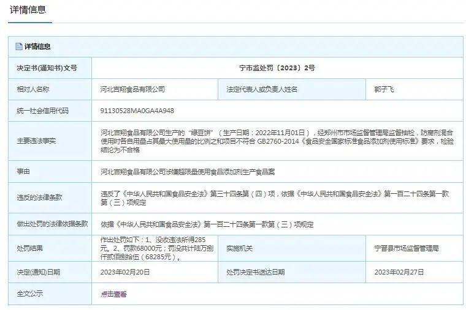Select the legal basis text starting 依据《中华人民共和国食品安全法》
This screenshot has height=310, width=466.
207,224
